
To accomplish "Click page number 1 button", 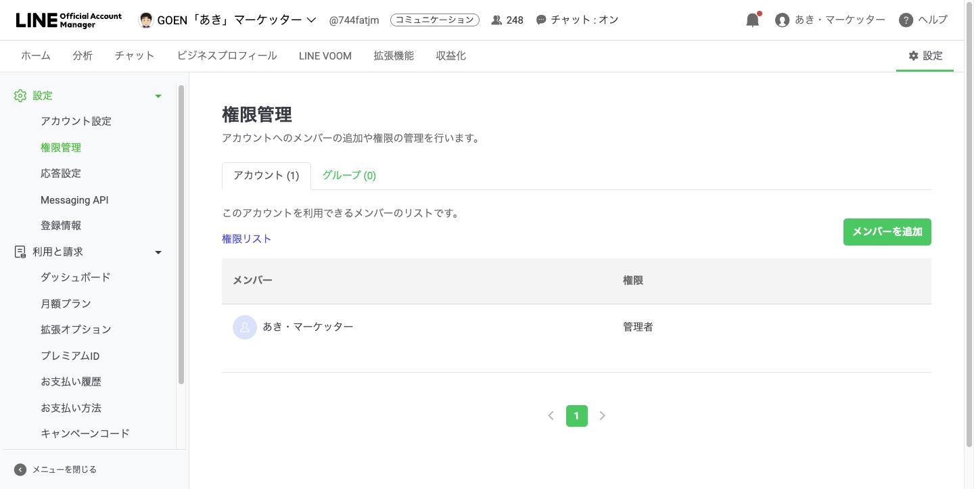I will 577,416.
